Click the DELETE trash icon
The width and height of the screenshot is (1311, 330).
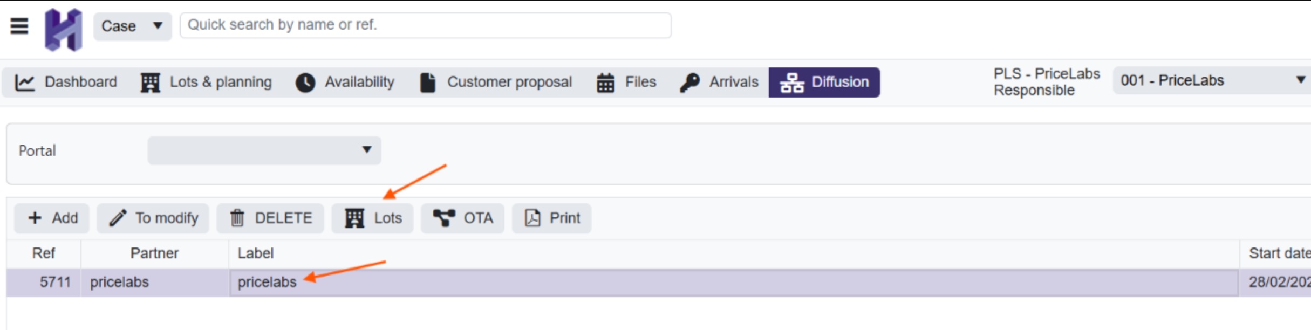click(237, 218)
